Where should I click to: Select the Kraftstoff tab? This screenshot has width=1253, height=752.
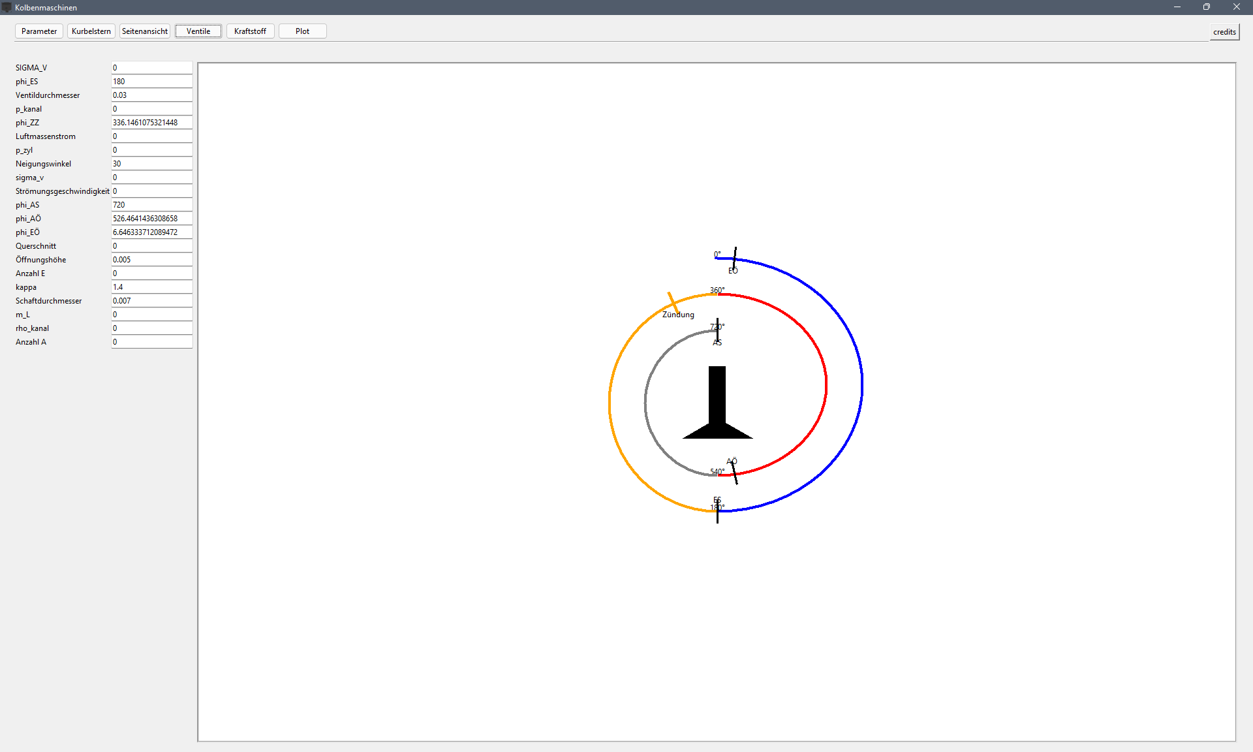pyautogui.click(x=250, y=31)
